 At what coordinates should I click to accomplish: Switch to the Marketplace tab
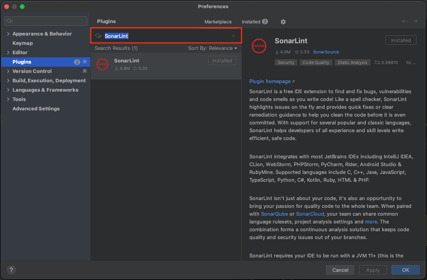(218, 22)
